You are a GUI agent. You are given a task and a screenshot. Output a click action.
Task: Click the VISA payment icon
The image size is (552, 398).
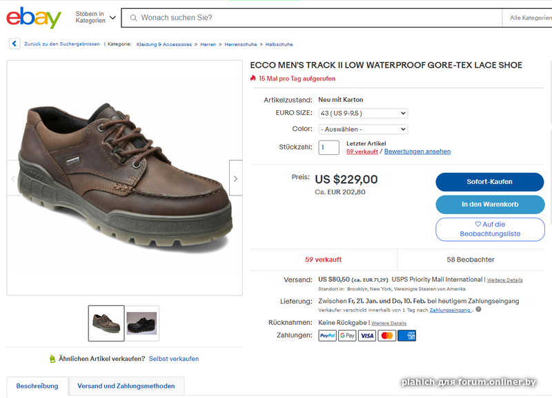[x=367, y=335]
